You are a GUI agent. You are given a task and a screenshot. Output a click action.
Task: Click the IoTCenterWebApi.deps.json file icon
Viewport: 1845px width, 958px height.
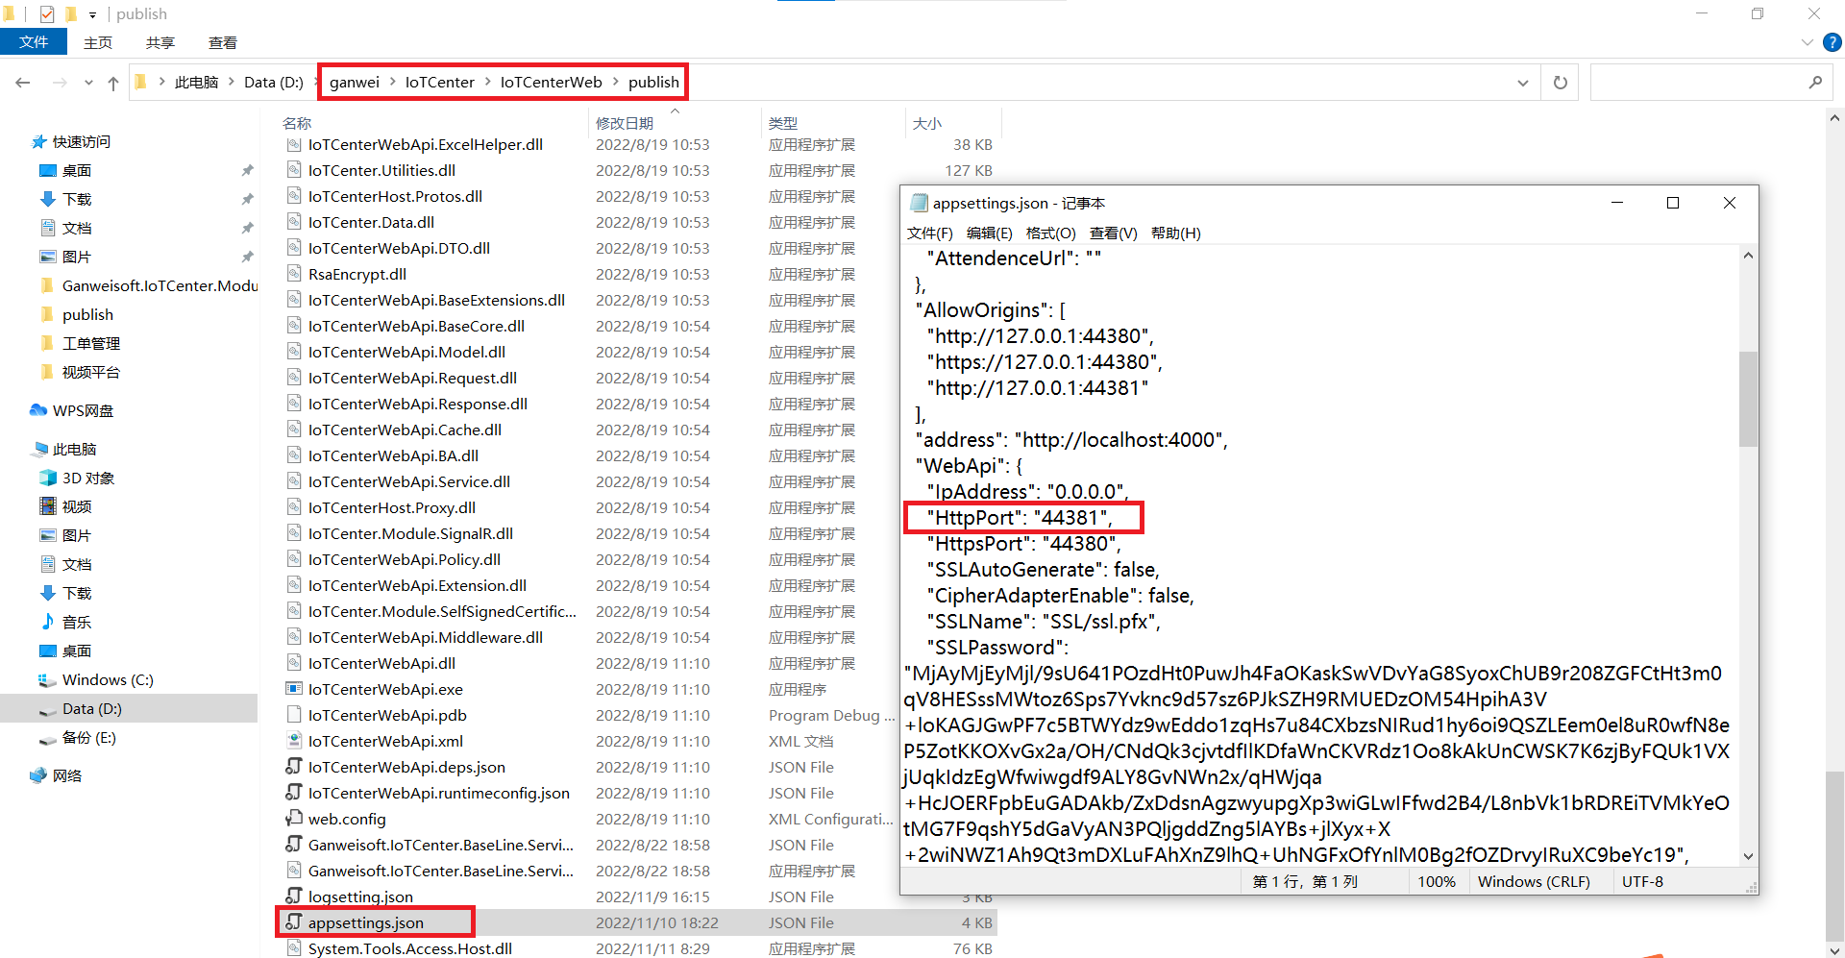click(294, 767)
